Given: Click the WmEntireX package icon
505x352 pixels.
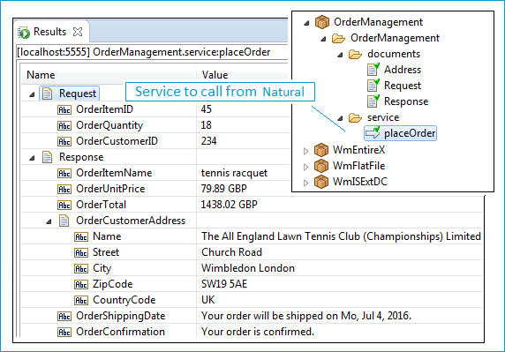Looking at the screenshot, I should tap(321, 150).
